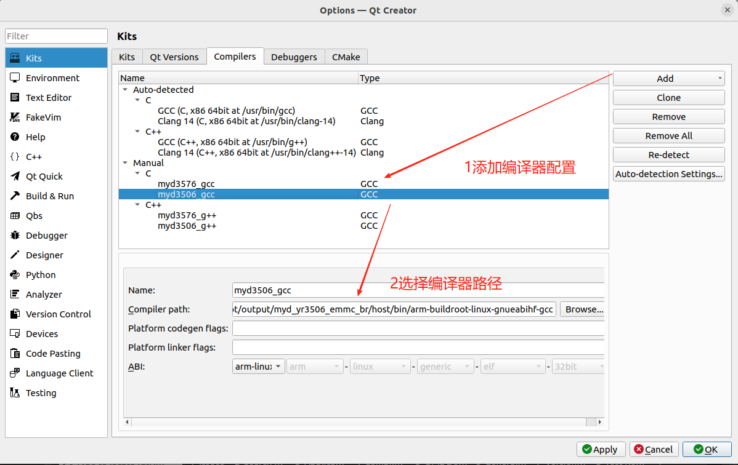Select the myd3576_g++ compiler row
The height and width of the screenshot is (465, 738).
click(x=364, y=215)
